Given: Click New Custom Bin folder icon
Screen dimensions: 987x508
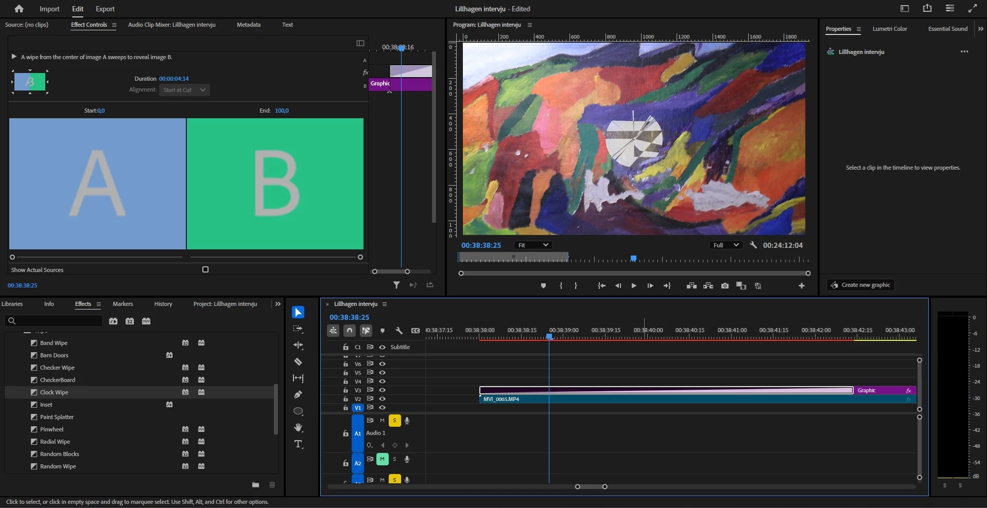Looking at the screenshot, I should point(255,484).
